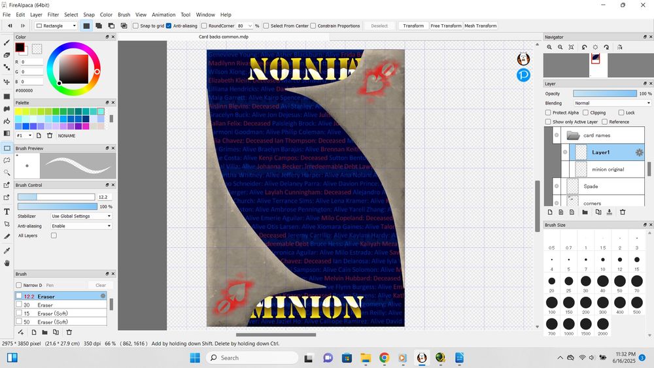This screenshot has height=368, width=654.
Task: Toggle Lock layer checkbox
Action: click(x=621, y=112)
